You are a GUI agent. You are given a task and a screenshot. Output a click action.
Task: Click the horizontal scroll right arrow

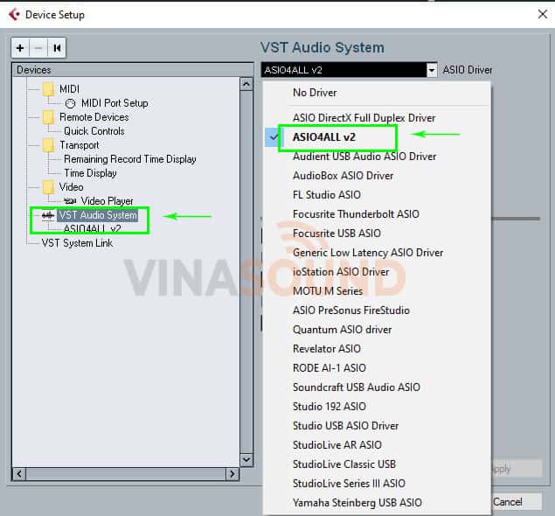[x=232, y=474]
